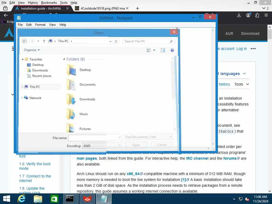Click the browser Back arrow button
The width and height of the screenshot is (272, 204).
pyautogui.click(x=6, y=15)
